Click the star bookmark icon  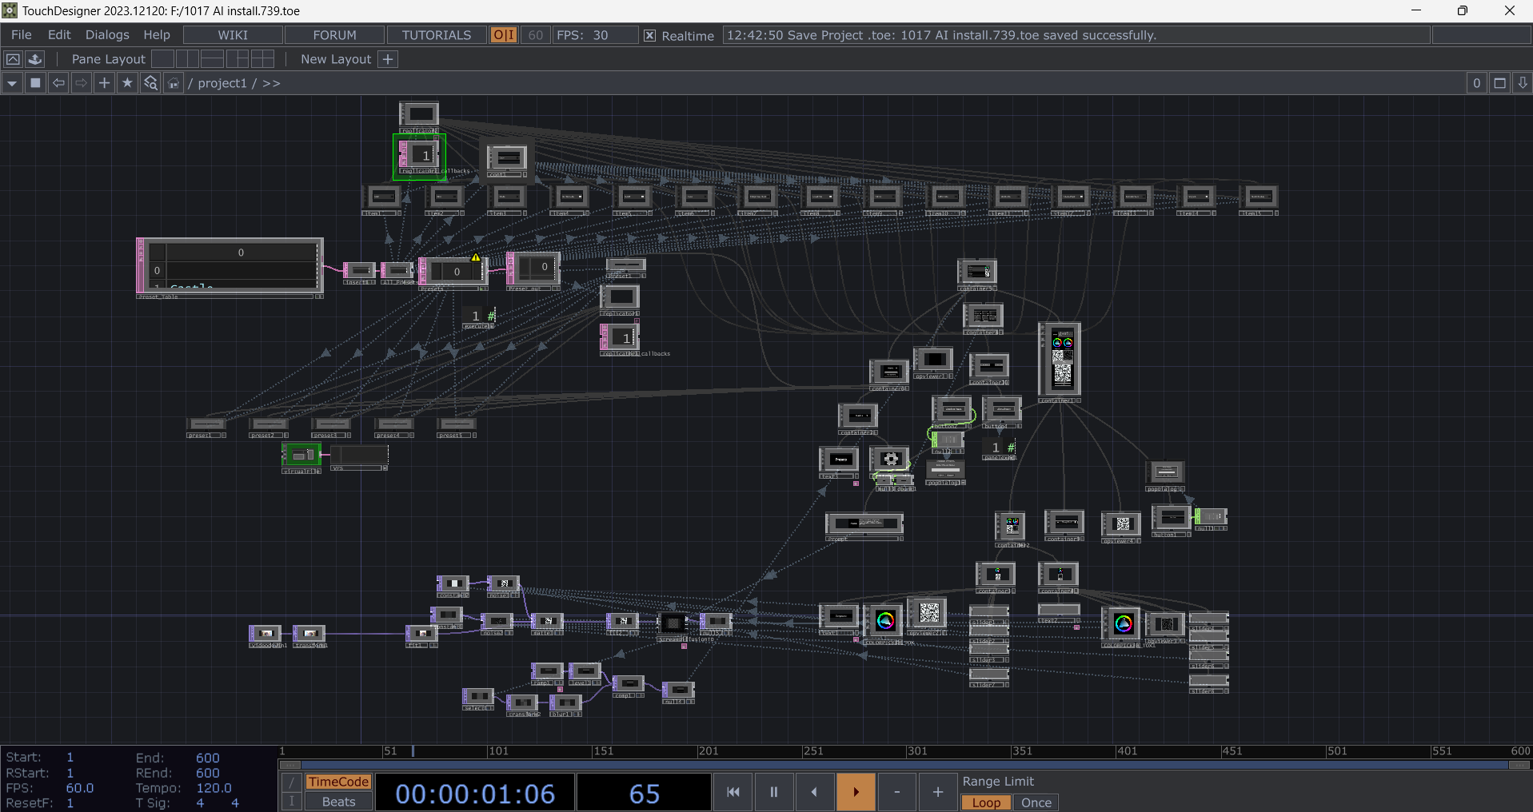pyautogui.click(x=127, y=83)
